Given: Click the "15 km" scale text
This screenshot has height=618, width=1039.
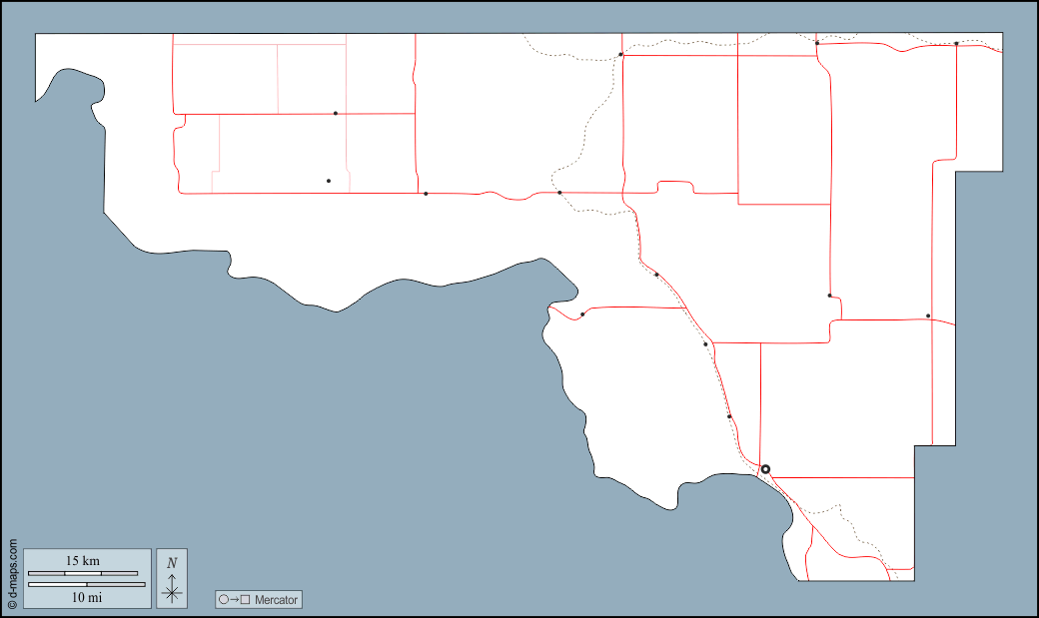Looking at the screenshot, I should 83,561.
